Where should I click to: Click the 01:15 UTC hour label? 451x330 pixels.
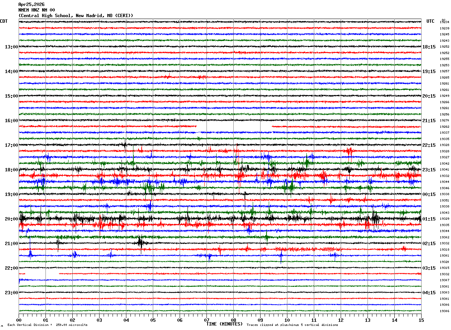pyautogui.click(x=429, y=219)
